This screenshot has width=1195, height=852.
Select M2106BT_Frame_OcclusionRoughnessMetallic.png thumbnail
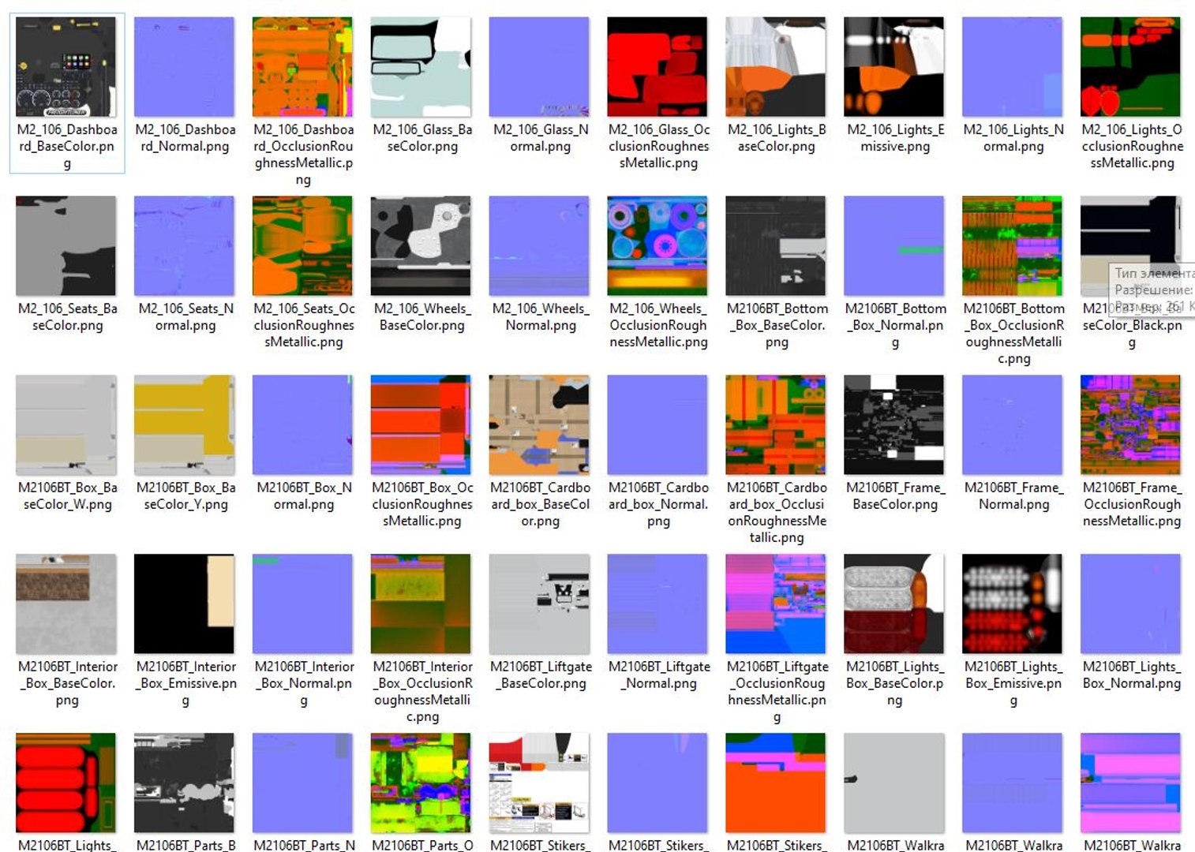point(1131,425)
